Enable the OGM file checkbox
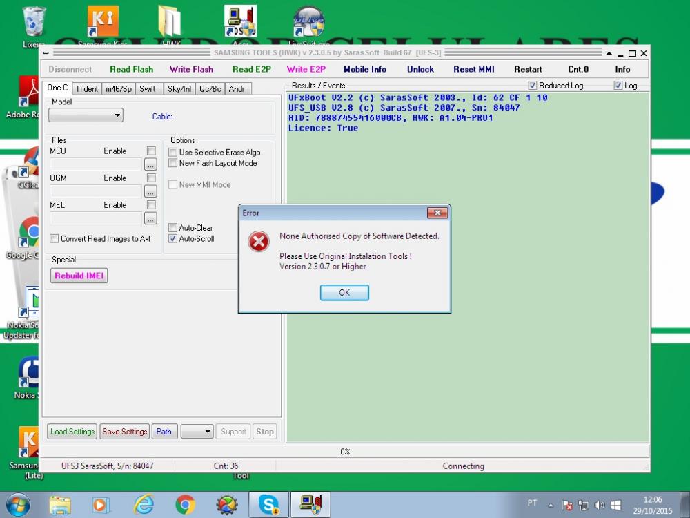Screen dimensions: 690x518 click(x=151, y=178)
